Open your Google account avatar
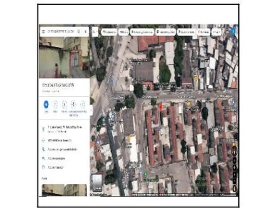 point(232,31)
